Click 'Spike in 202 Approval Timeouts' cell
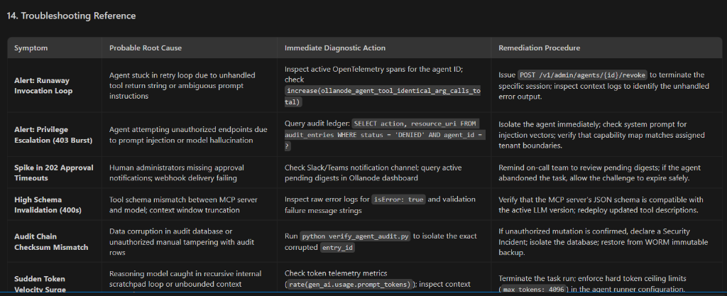 click(x=53, y=172)
